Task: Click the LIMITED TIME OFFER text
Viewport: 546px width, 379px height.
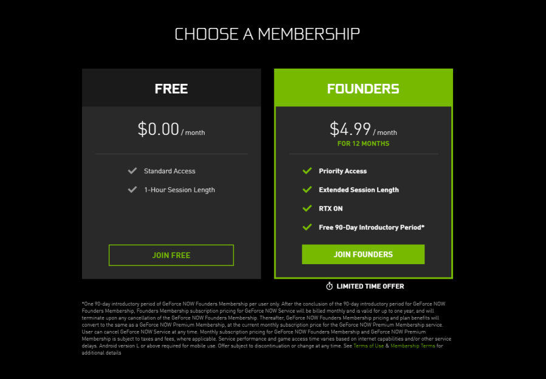Action: point(369,286)
